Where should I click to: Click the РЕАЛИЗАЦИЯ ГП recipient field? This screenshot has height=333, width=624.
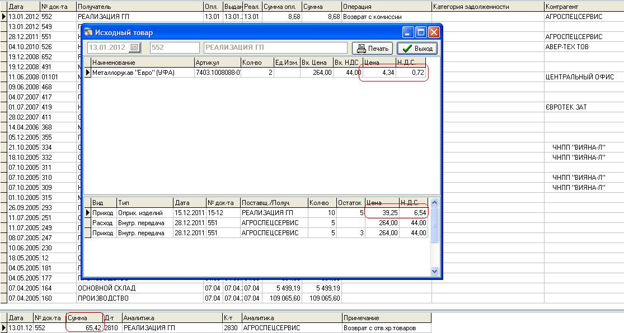tap(274, 48)
